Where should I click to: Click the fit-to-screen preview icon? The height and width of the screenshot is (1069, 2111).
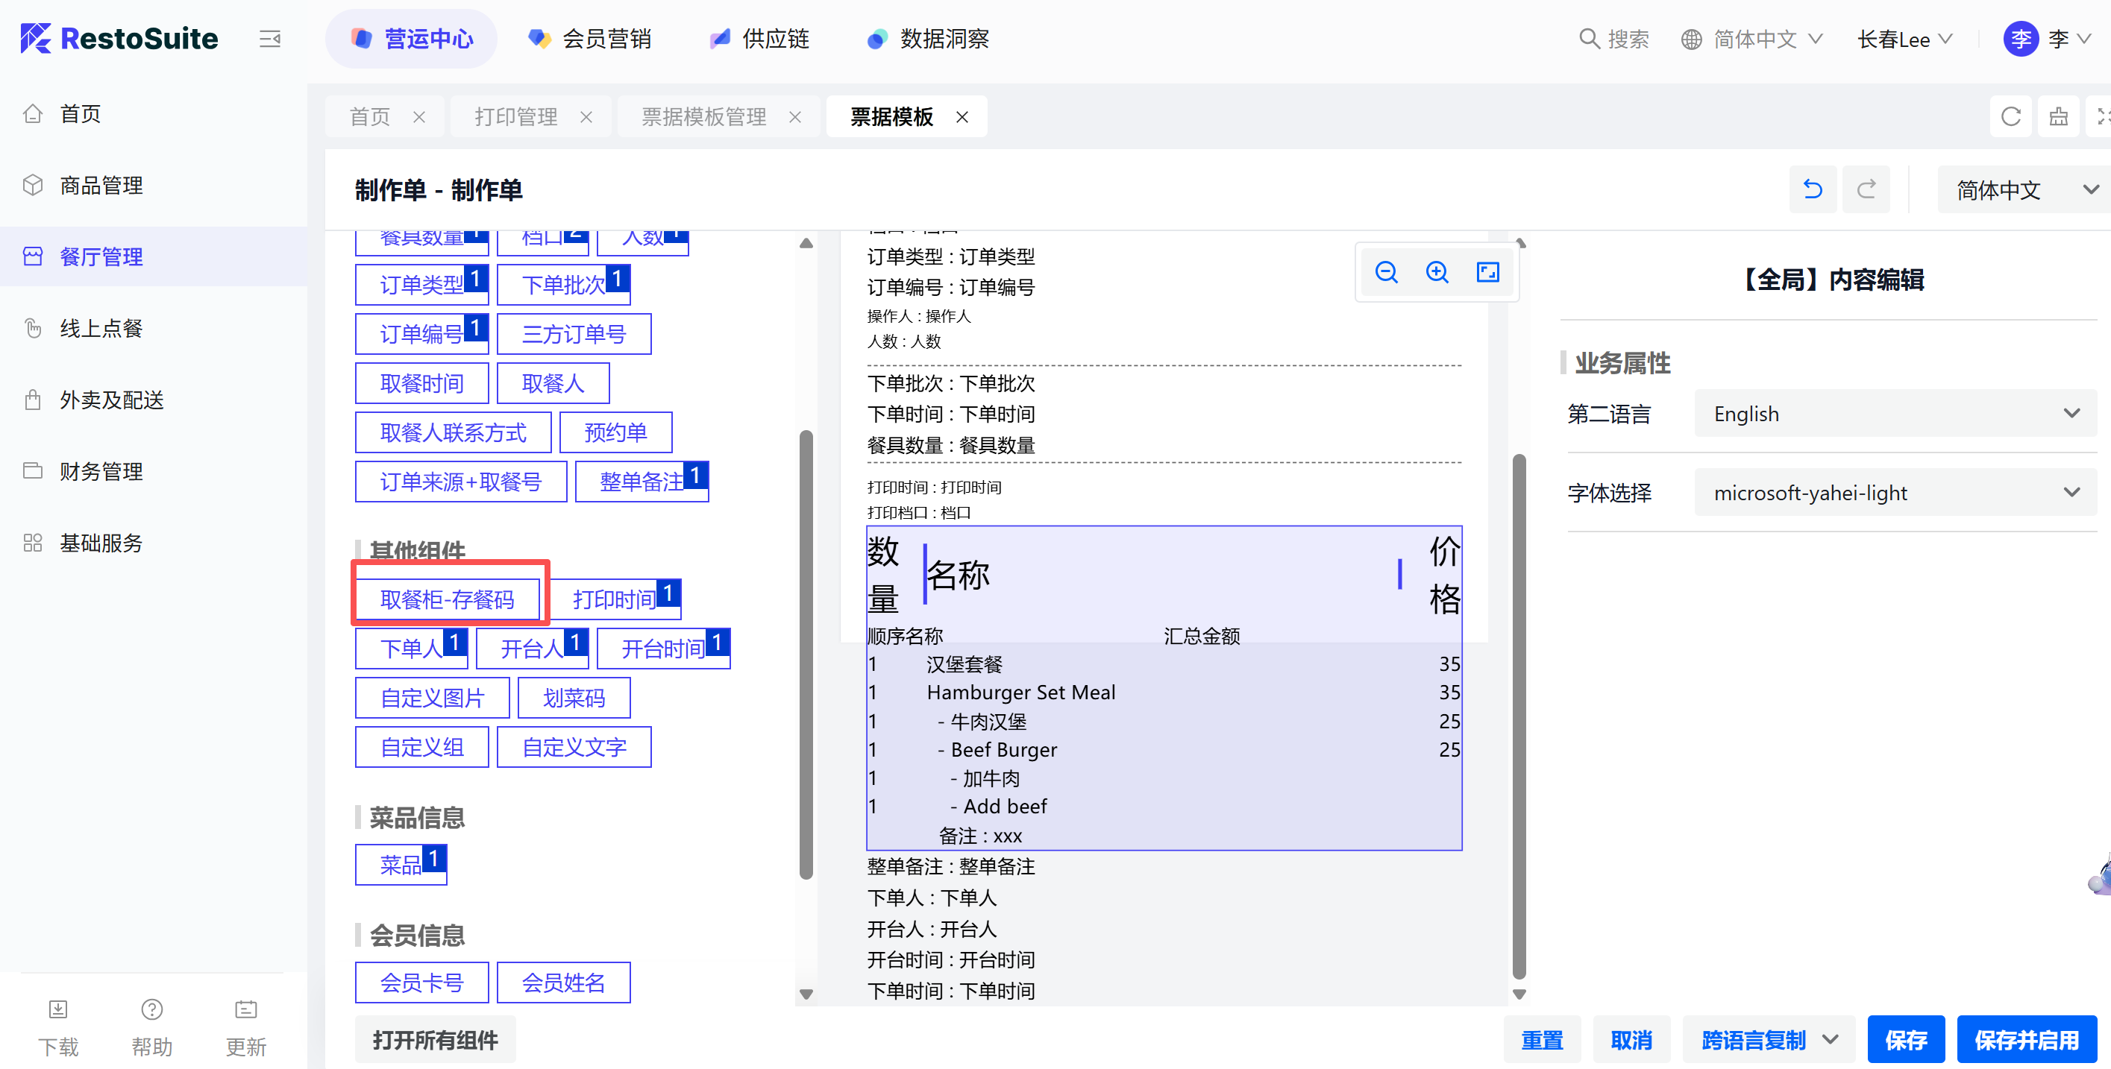pos(1487,272)
